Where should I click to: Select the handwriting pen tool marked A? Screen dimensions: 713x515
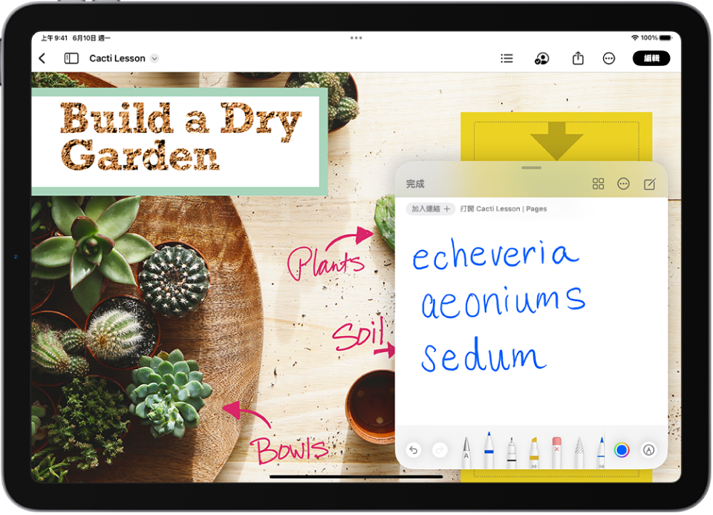[x=466, y=451]
